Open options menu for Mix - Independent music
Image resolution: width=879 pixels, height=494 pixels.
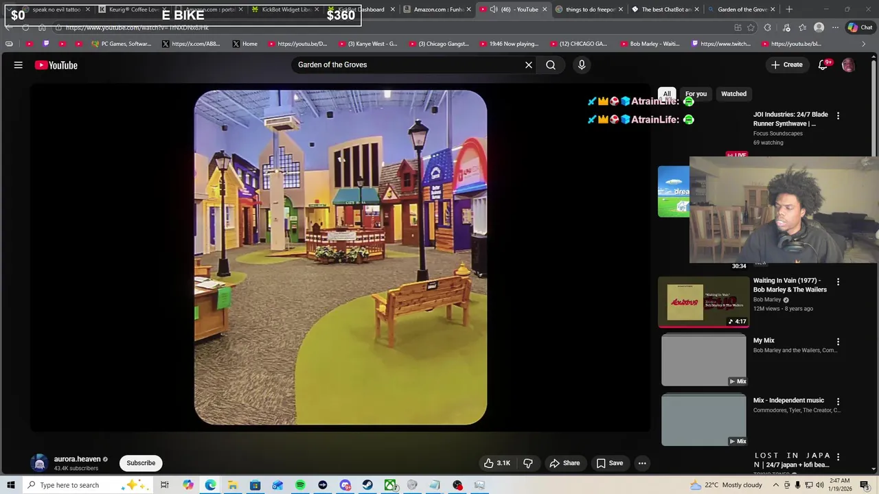[x=838, y=401]
